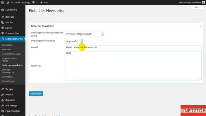This screenshot has height=116, width=206.
Task: Open the Kommentare menu
Action: tap(13, 33)
